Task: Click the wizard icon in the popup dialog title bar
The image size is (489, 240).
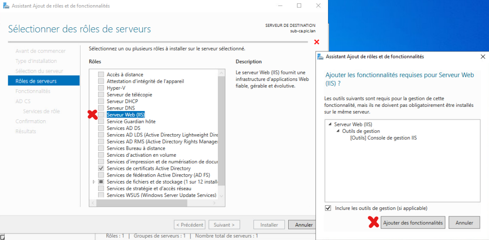Action: click(320, 57)
